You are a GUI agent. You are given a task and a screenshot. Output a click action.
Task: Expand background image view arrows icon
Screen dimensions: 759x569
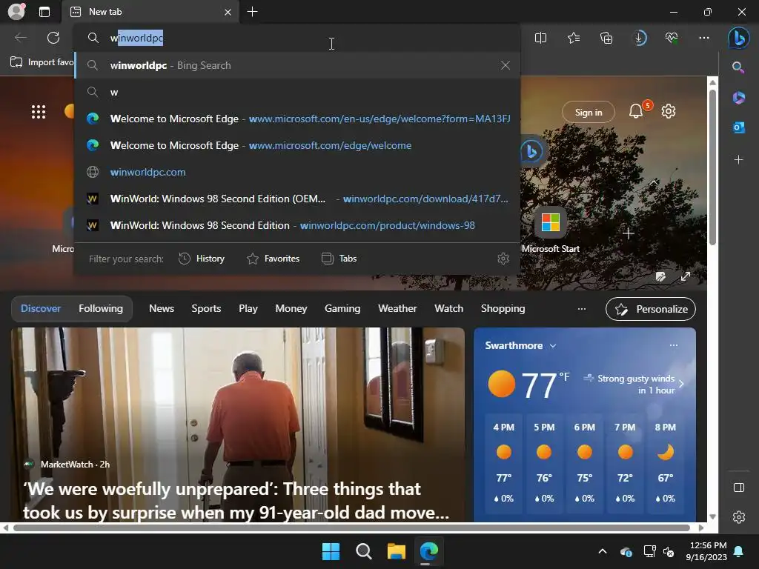(x=686, y=277)
